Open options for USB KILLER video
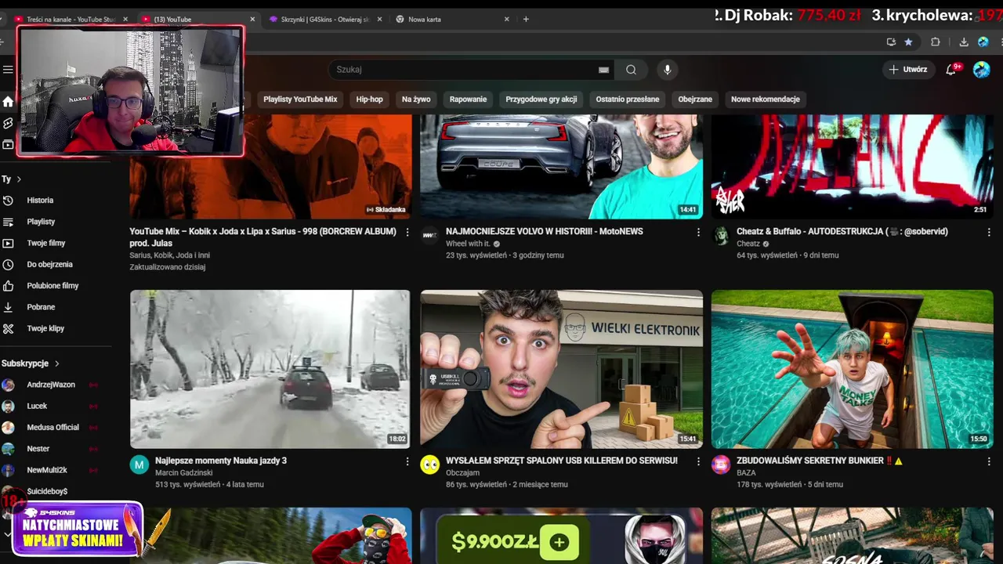Viewport: 1003px width, 564px height. point(698,462)
